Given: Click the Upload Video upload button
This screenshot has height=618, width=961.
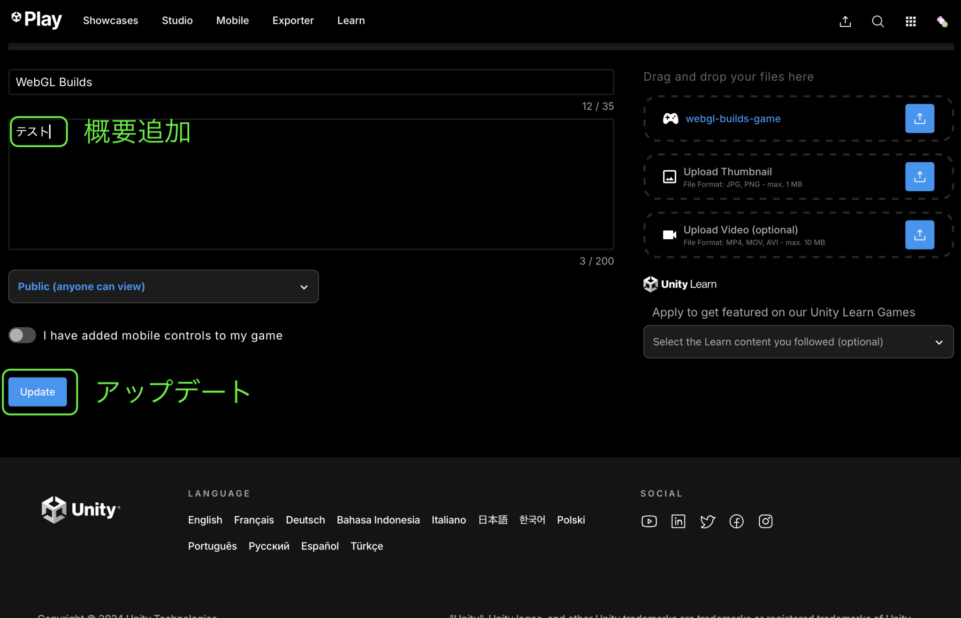Looking at the screenshot, I should (919, 235).
